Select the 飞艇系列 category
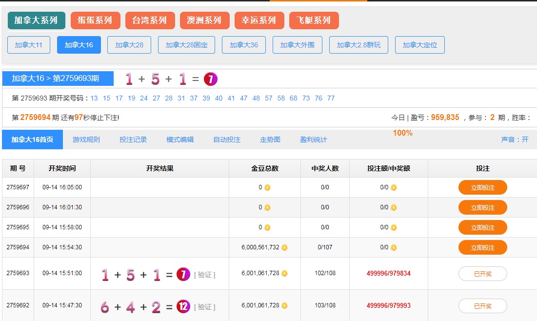Viewport: 537px width, 321px height. coord(314,20)
